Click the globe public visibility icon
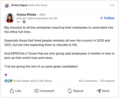 [x=24, y=22]
